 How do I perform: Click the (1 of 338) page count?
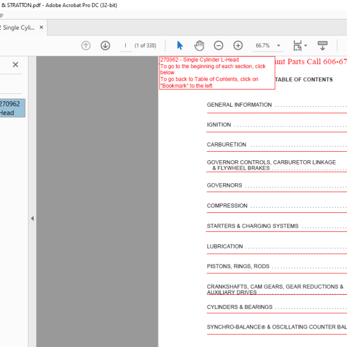pyautogui.click(x=145, y=46)
